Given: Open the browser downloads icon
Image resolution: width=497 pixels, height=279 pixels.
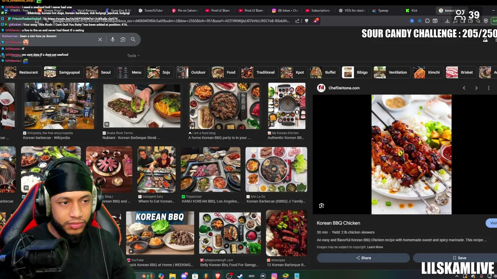Looking at the screenshot, I should click(447, 21).
